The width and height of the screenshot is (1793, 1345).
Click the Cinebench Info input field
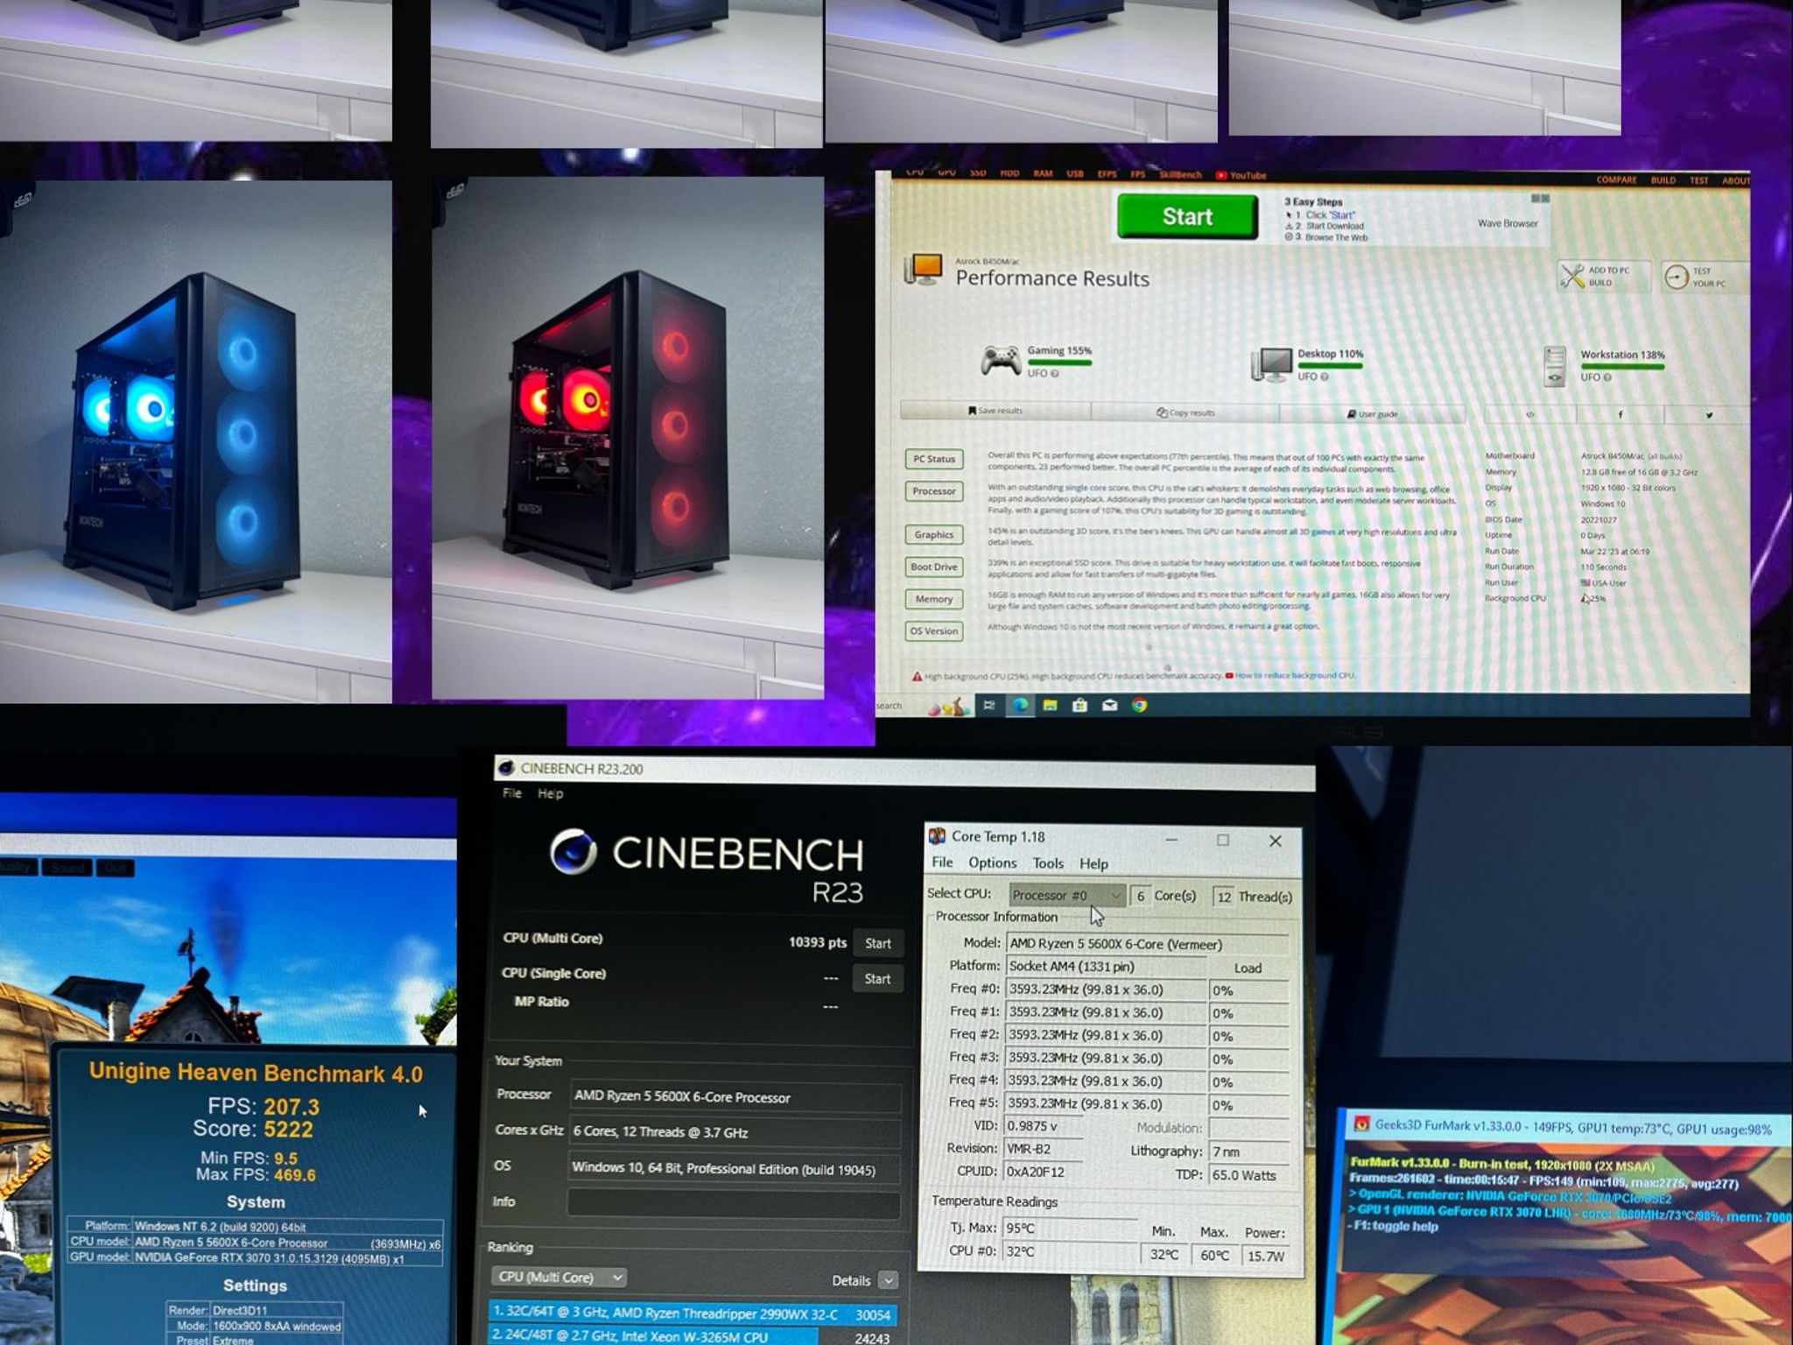coord(734,1202)
